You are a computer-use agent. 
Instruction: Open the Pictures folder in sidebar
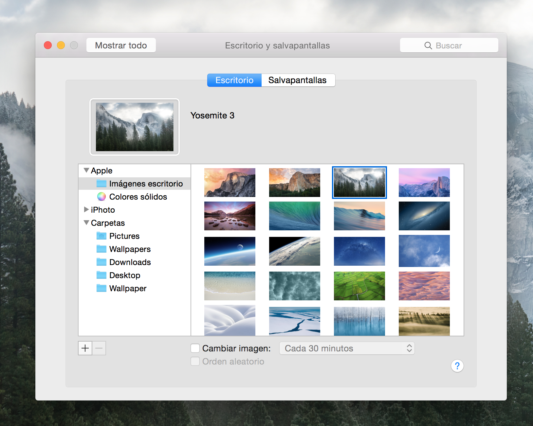coord(124,236)
